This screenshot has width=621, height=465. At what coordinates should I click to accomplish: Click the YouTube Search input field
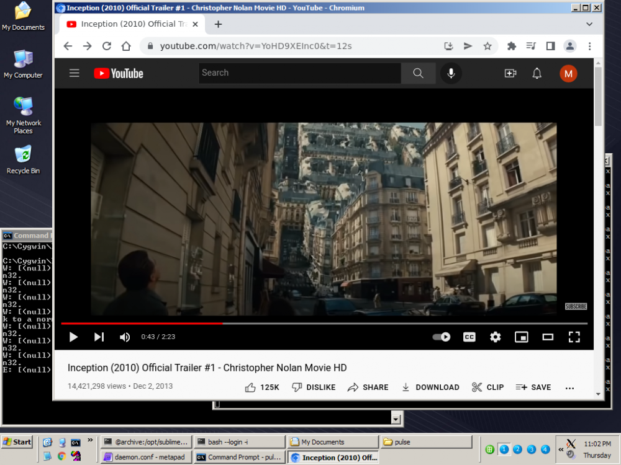[x=299, y=73]
